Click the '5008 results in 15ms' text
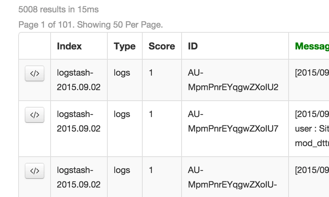329x197 pixels. (x=59, y=9)
